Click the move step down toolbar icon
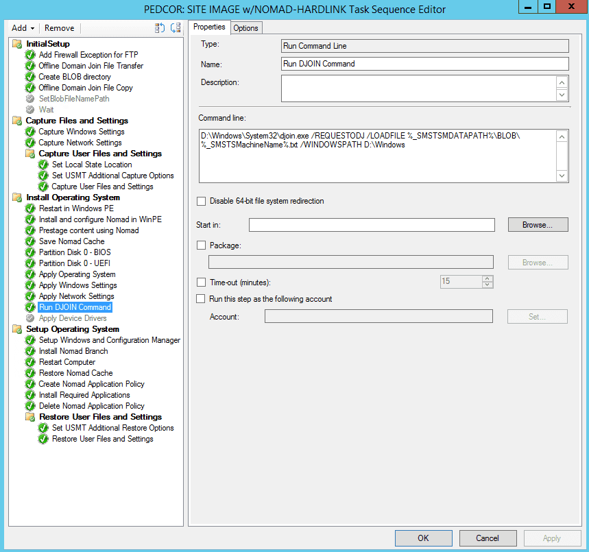This screenshot has width=589, height=552. pos(176,28)
